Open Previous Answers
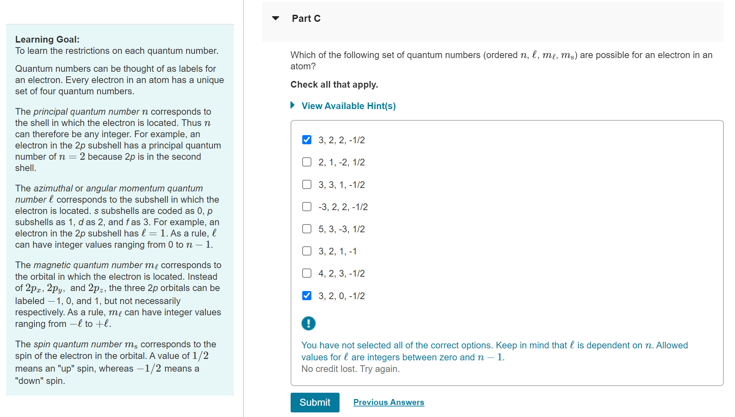 click(388, 402)
